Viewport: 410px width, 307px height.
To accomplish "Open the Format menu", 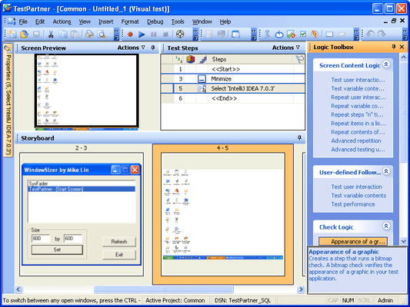I will 130,21.
